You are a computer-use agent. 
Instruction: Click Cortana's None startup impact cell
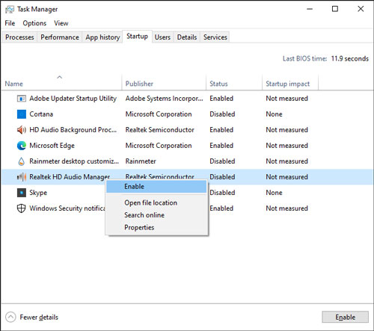pos(274,114)
